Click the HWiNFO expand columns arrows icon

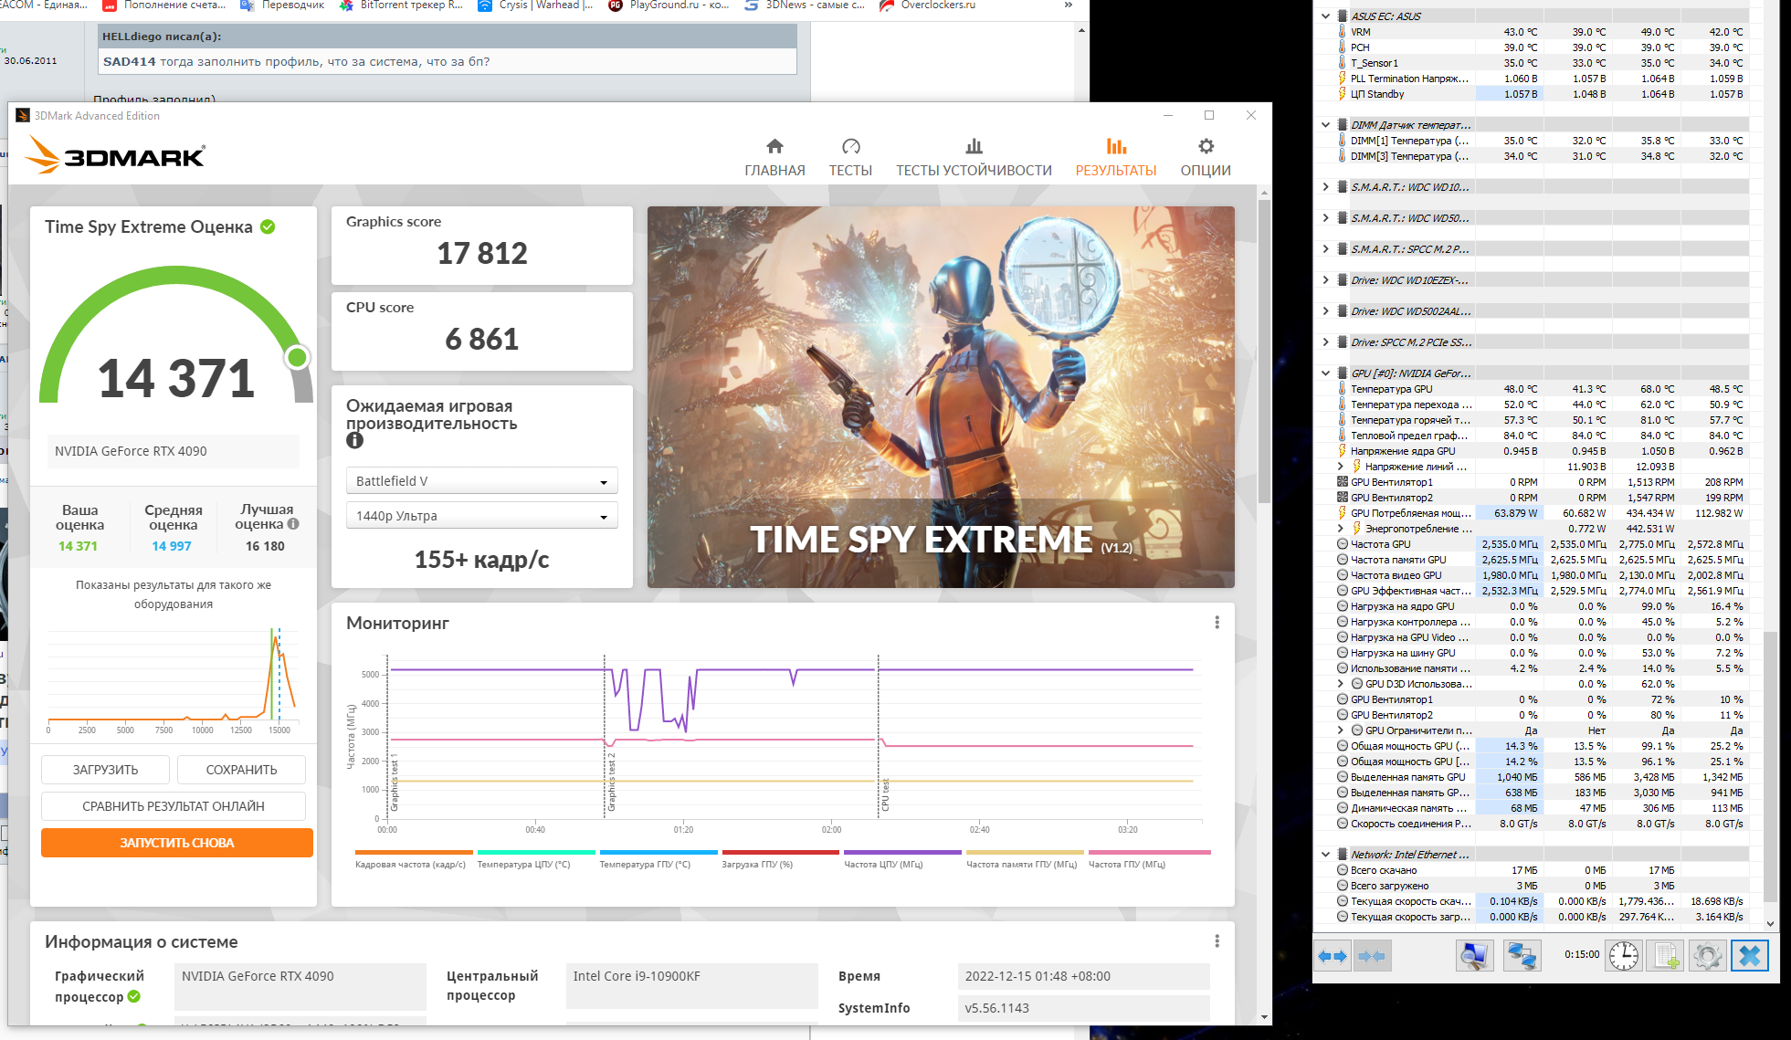click(x=1333, y=956)
